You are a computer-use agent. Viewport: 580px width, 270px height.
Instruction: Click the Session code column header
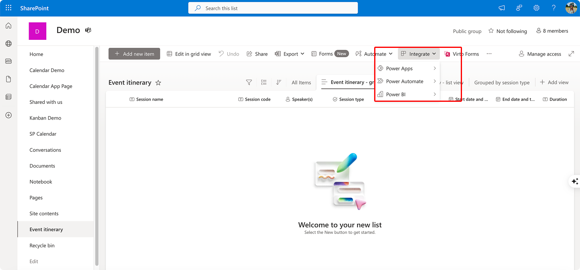[x=255, y=99]
